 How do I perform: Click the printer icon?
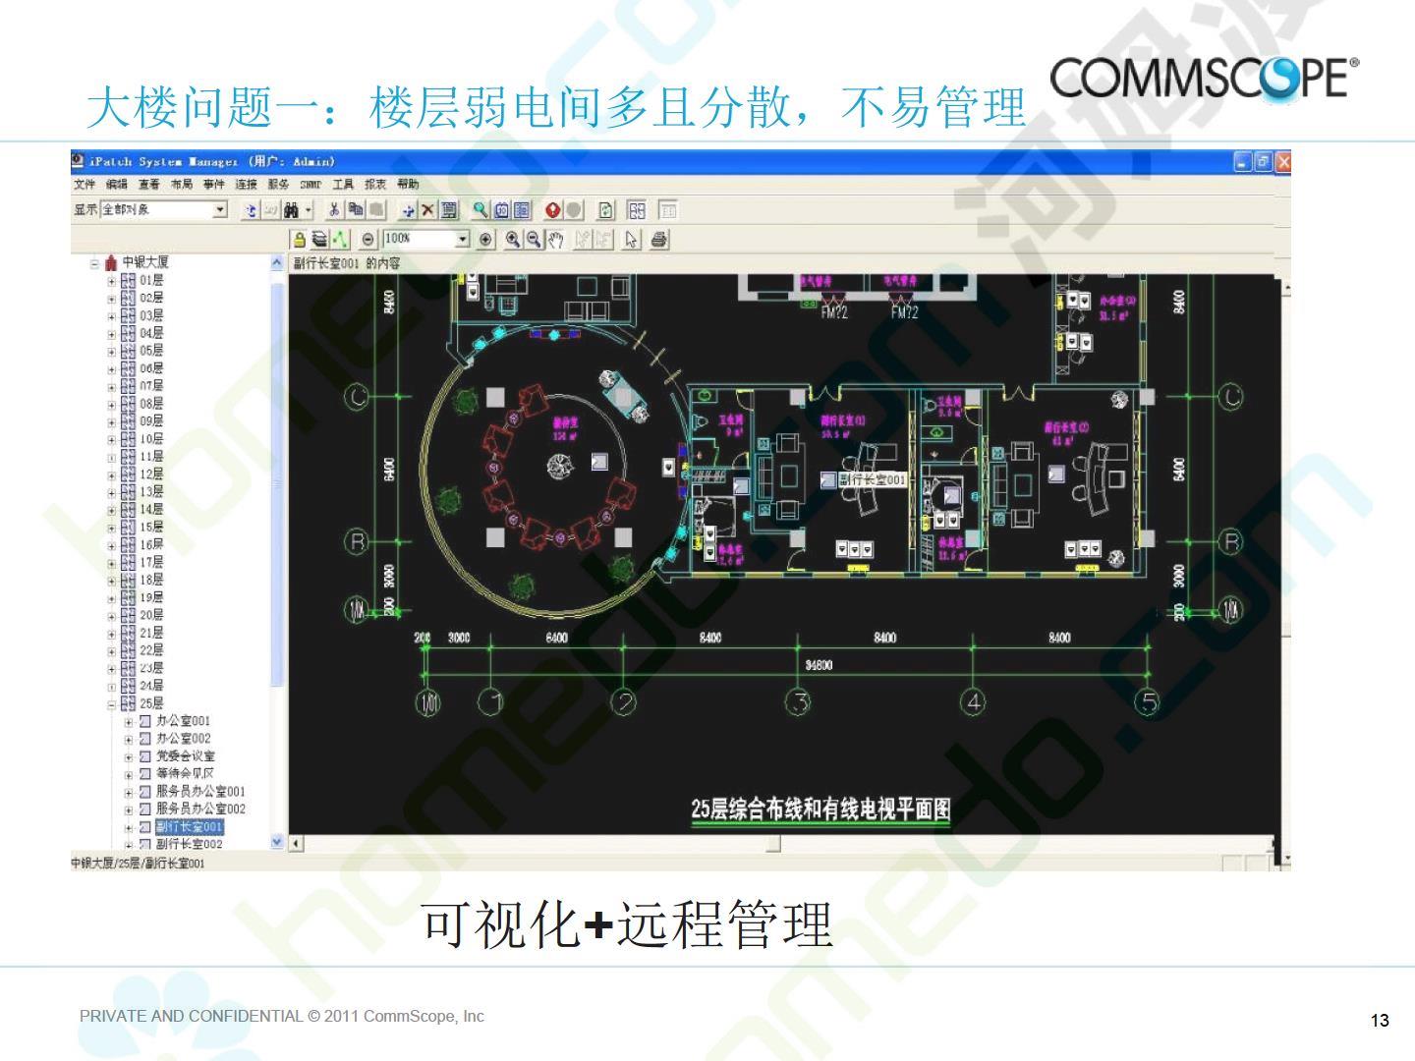pos(659,239)
